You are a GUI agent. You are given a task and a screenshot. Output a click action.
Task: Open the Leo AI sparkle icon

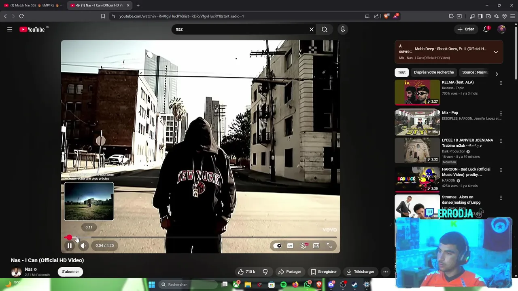tap(496, 16)
